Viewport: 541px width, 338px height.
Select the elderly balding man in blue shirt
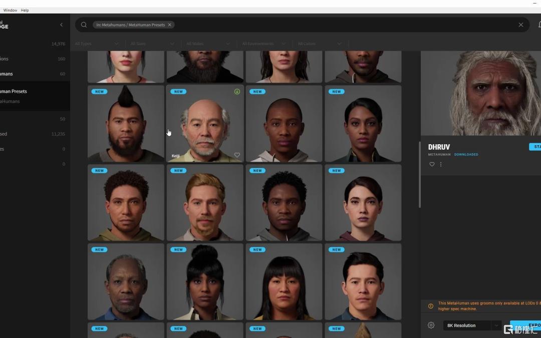tap(126, 282)
